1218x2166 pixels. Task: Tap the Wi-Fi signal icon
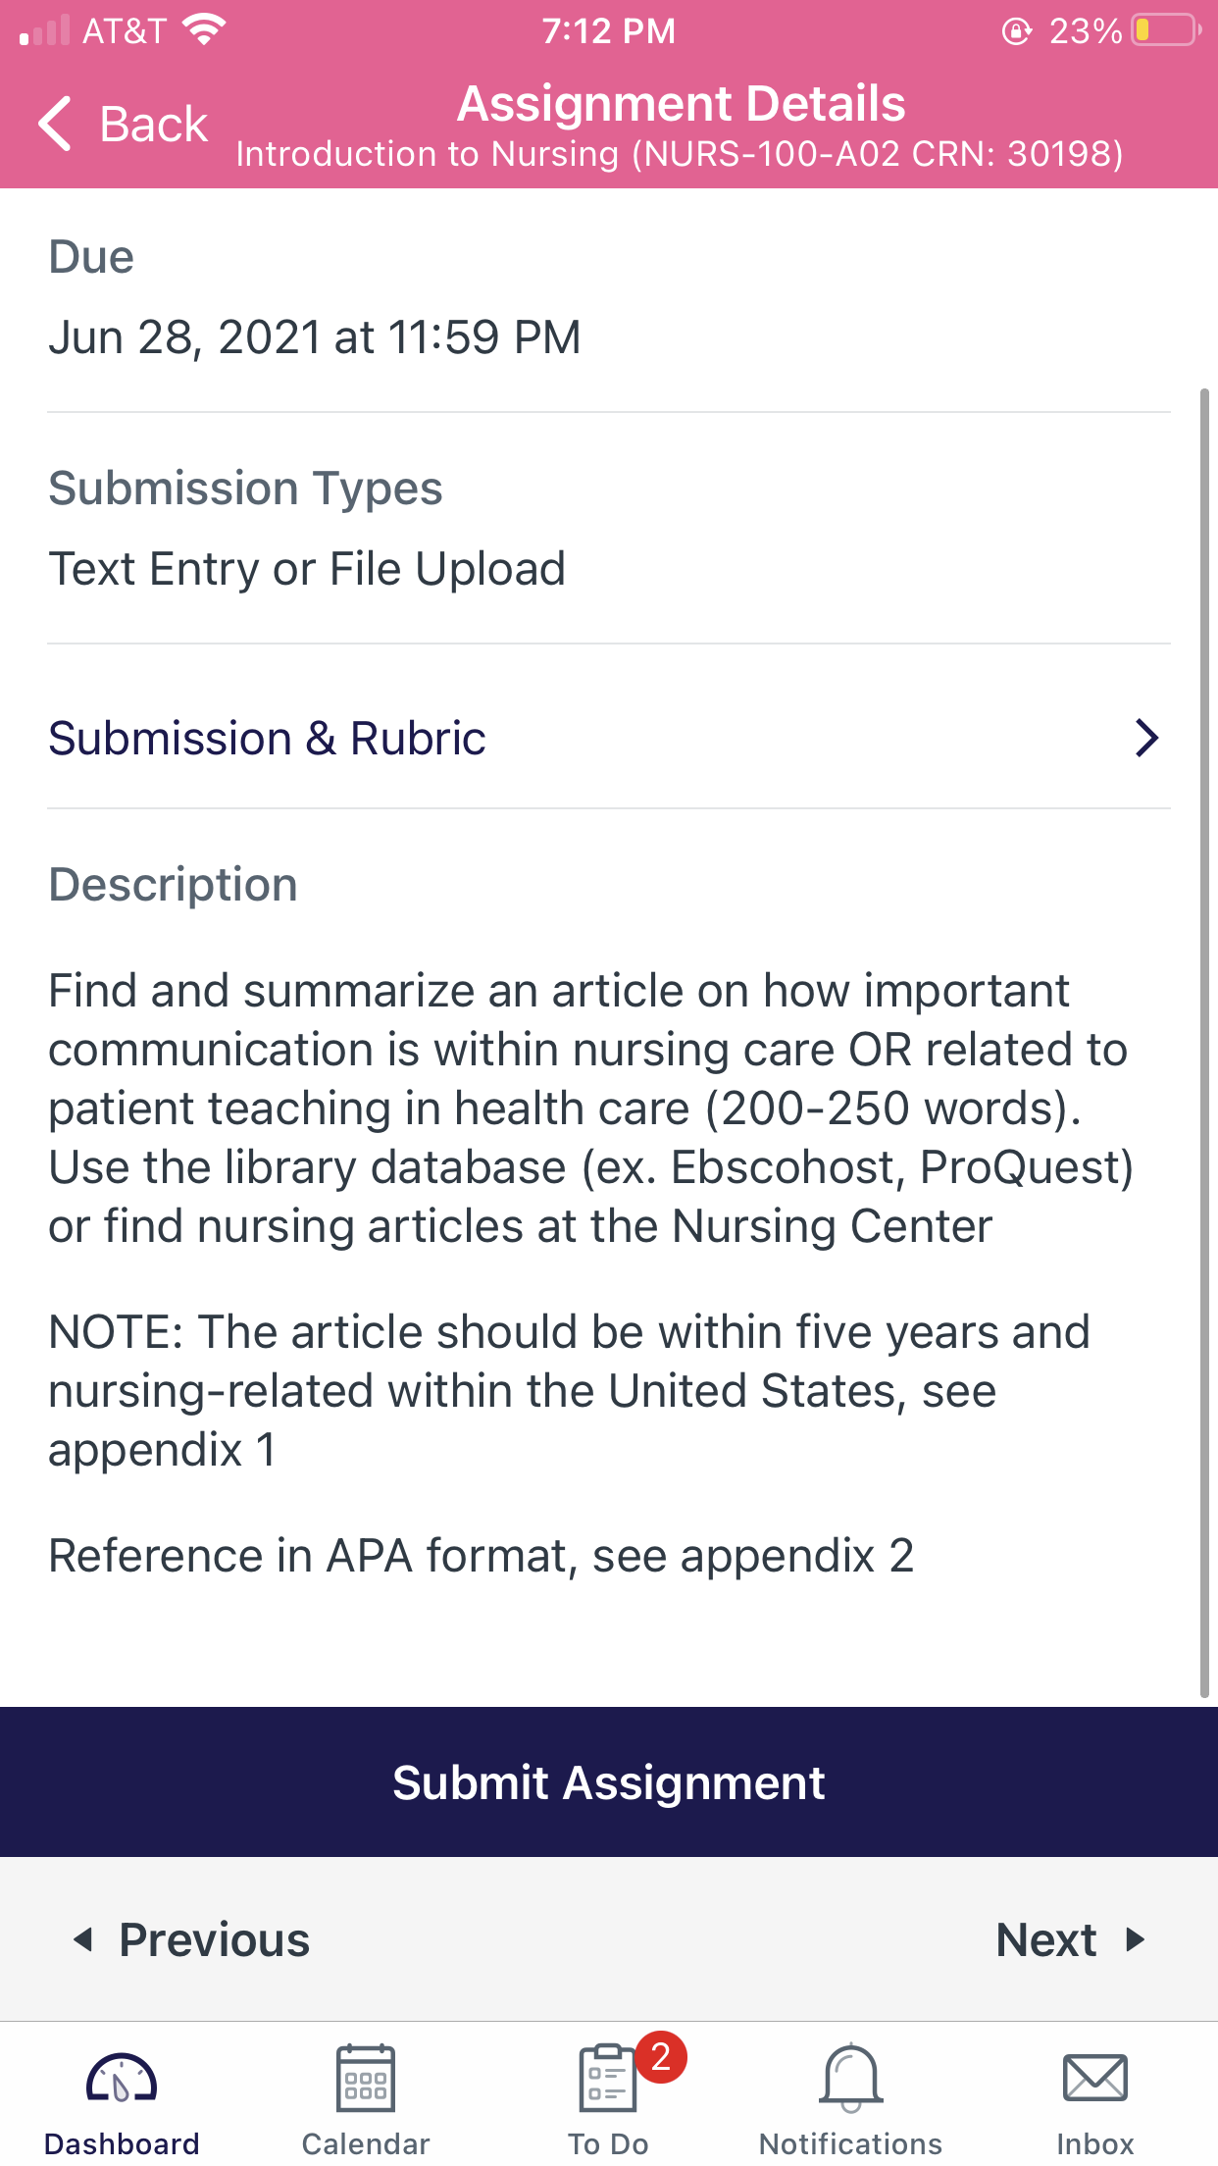[x=204, y=29]
